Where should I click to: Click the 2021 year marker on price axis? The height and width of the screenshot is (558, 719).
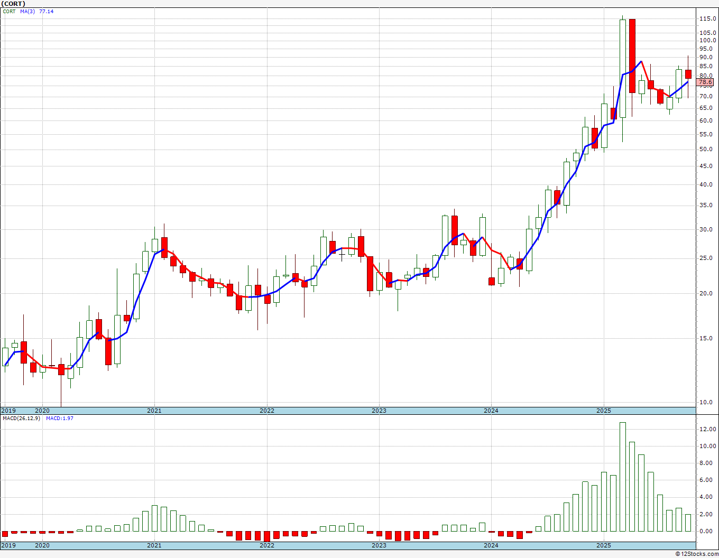(x=154, y=411)
